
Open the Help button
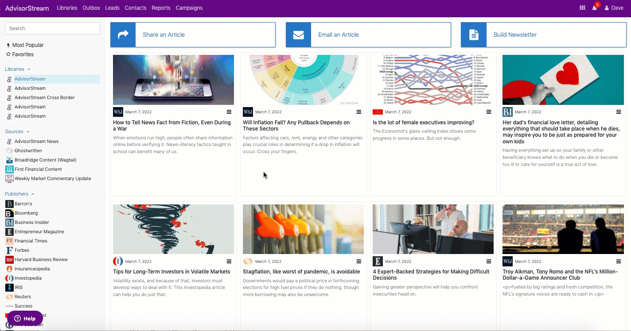click(x=25, y=319)
